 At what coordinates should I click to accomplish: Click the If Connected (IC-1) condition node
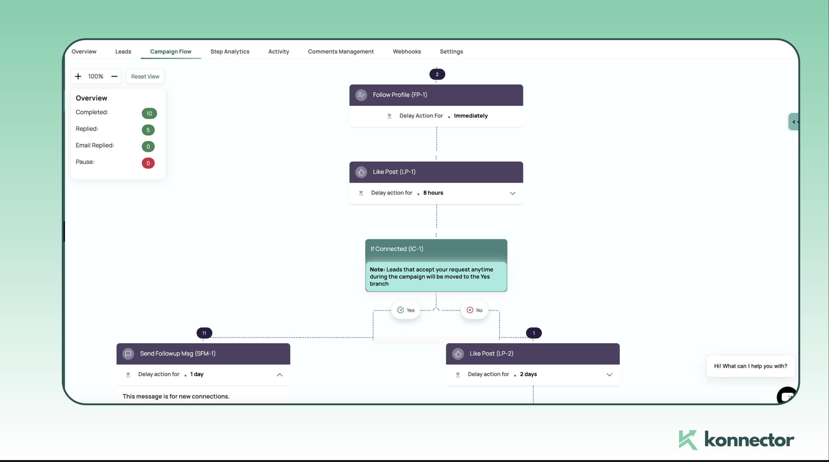436,249
